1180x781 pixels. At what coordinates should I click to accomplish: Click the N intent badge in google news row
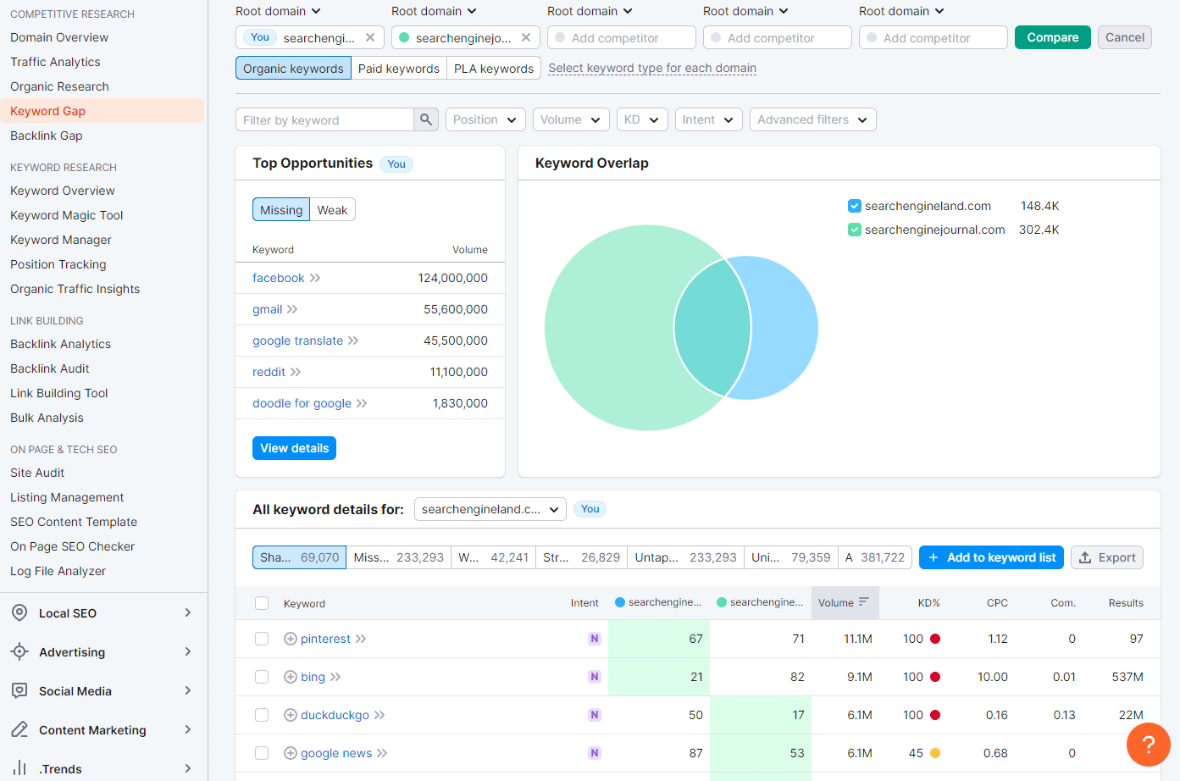(595, 753)
